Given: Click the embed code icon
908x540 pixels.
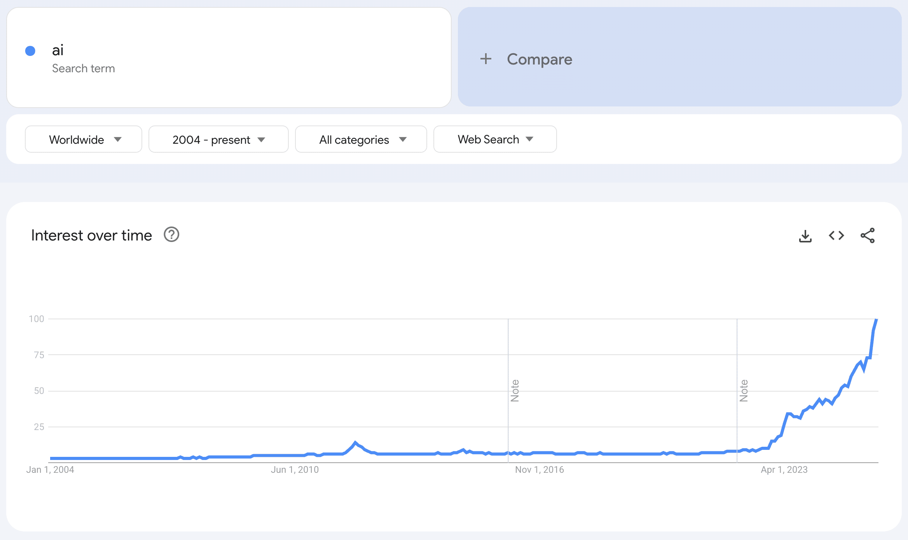Looking at the screenshot, I should point(836,236).
